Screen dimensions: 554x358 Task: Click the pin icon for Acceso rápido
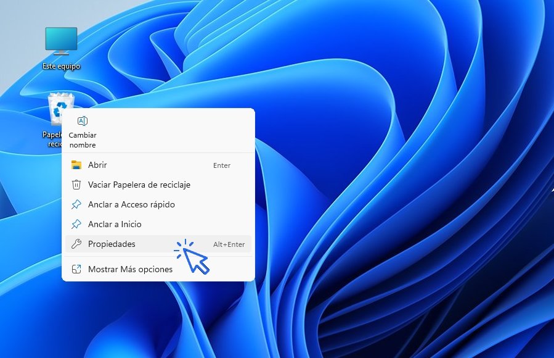click(76, 204)
